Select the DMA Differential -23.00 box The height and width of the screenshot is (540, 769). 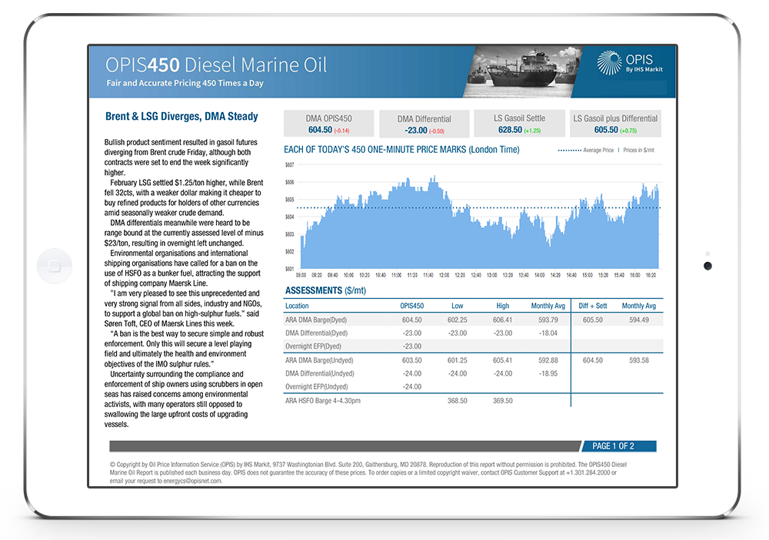pyautogui.click(x=424, y=124)
